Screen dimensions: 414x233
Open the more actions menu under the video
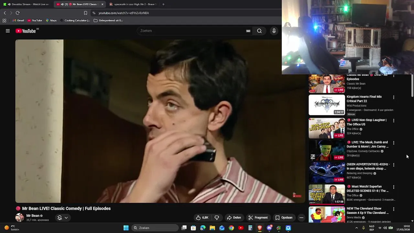point(301,217)
